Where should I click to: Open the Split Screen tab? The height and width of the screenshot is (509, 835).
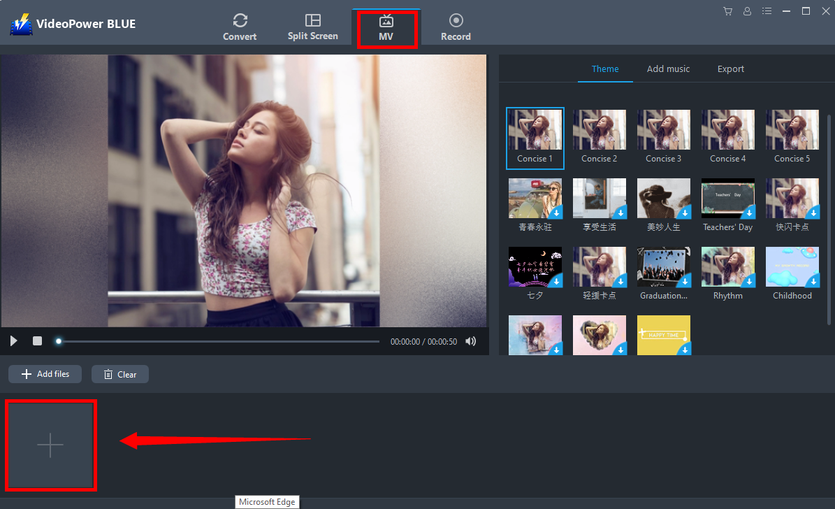point(312,27)
